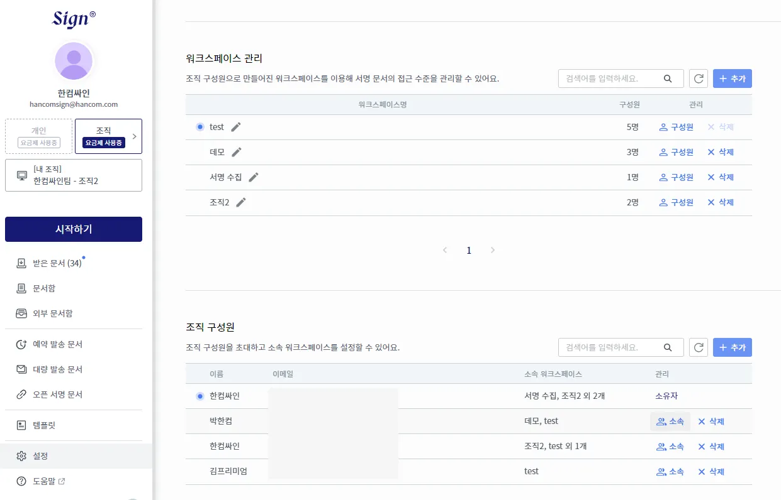Select first 한컴싸인 member radio button
Image resolution: width=781 pixels, height=500 pixels.
tap(200, 396)
